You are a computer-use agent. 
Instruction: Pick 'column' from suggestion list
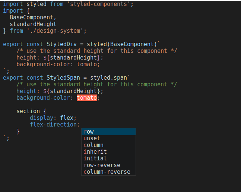point(108,145)
